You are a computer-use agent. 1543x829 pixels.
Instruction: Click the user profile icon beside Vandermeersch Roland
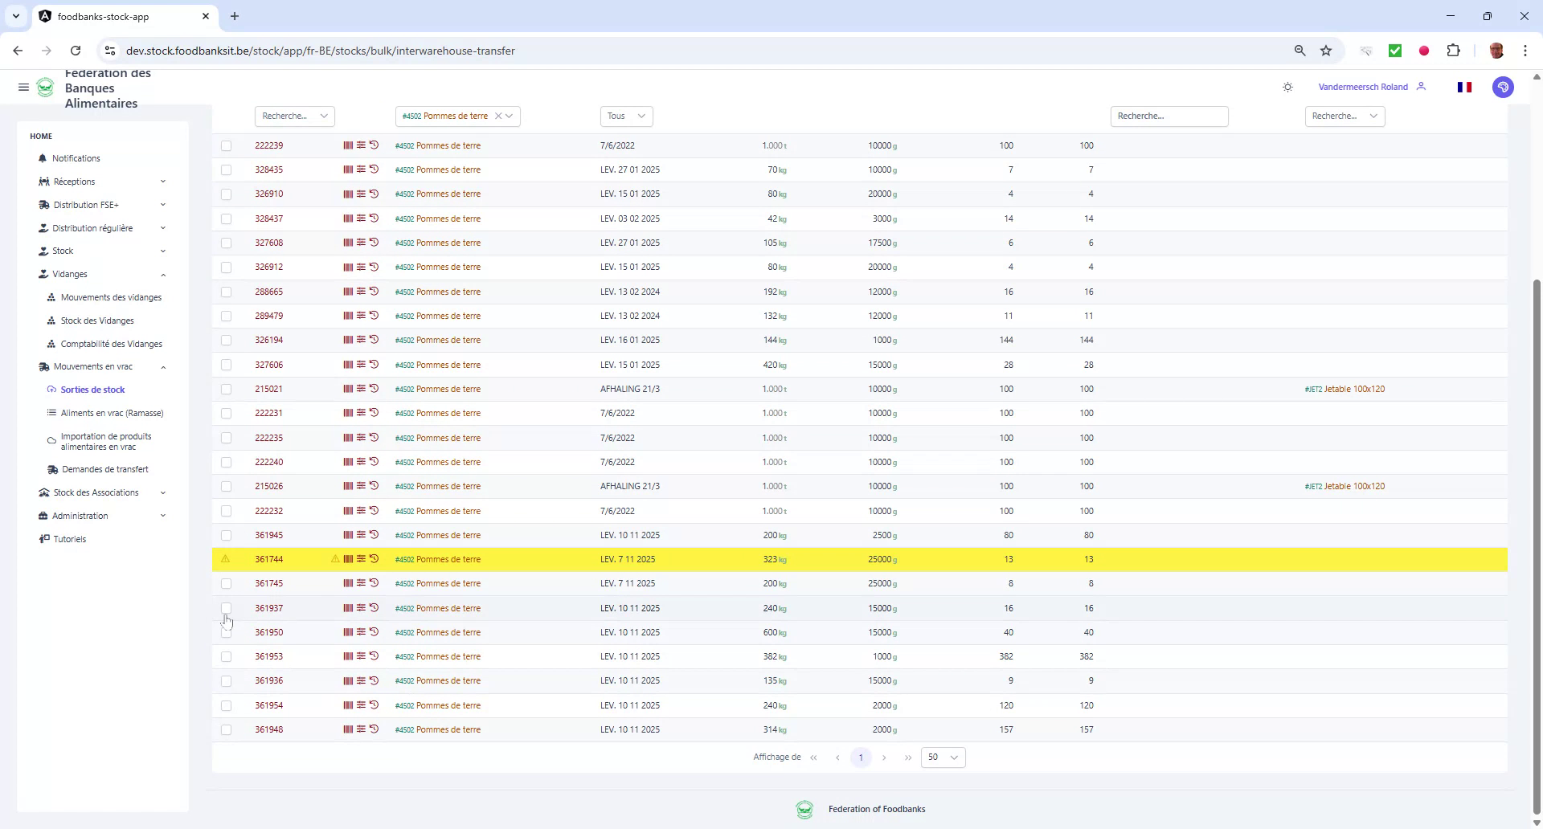click(x=1422, y=86)
